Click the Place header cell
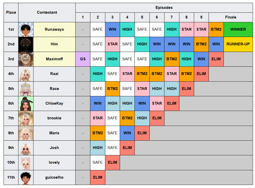This screenshot has height=188, width=255. click(x=11, y=12)
